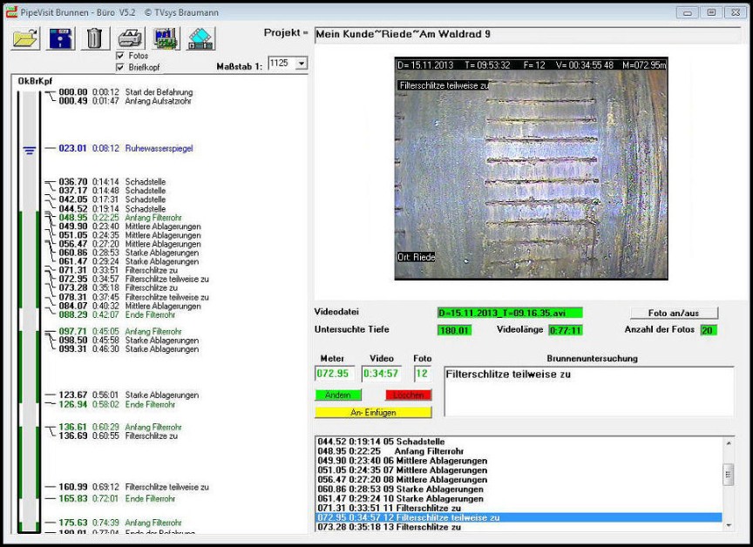Click the yellow An- Einfügen button
The height and width of the screenshot is (547, 753).
(372, 412)
